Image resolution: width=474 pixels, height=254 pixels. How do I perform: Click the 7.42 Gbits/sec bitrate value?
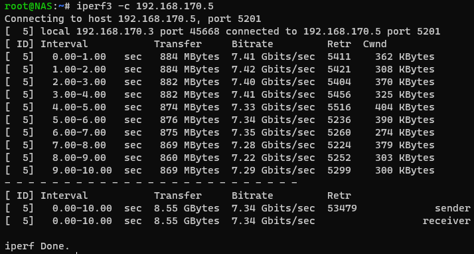pos(274,69)
